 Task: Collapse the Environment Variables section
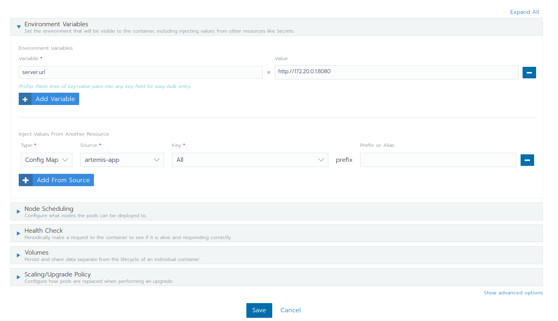pos(19,26)
